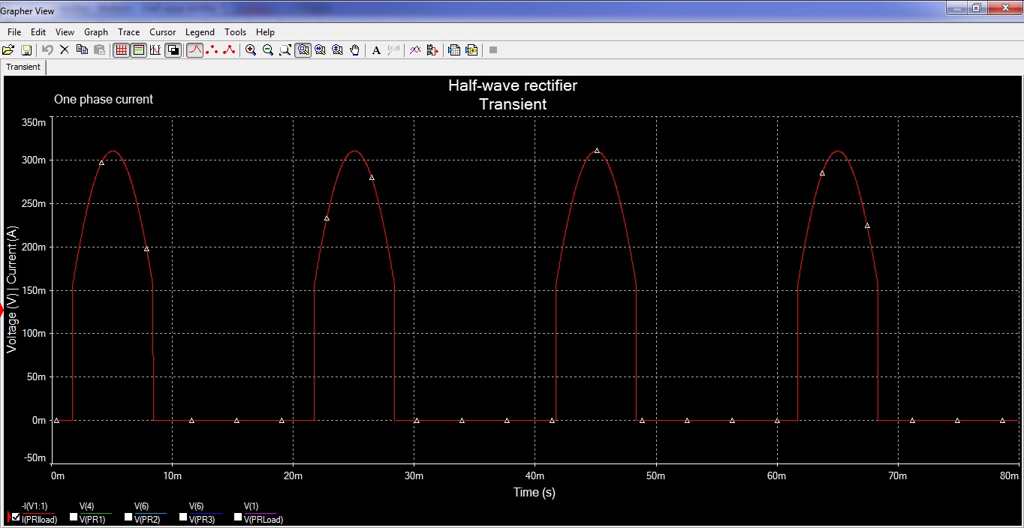The height and width of the screenshot is (528, 1024).
Task: Select the red V(PR2) trace line swatch
Action: point(151,513)
